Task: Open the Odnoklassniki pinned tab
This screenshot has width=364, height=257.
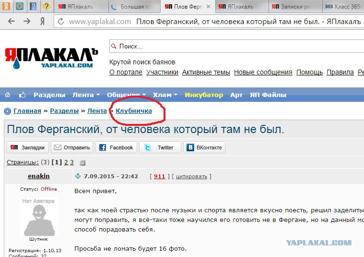Action: [6, 6]
